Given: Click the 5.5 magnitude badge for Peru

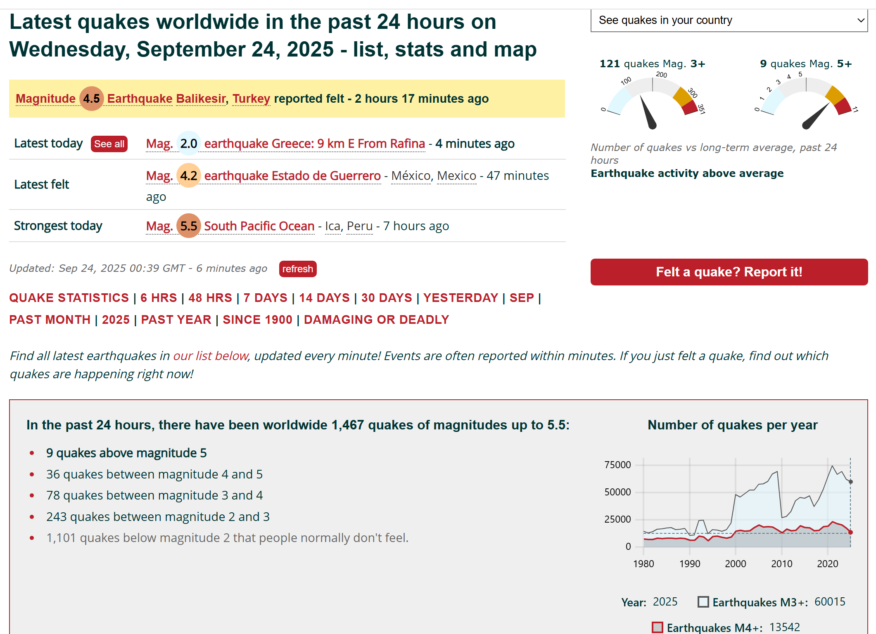Looking at the screenshot, I should [x=188, y=226].
